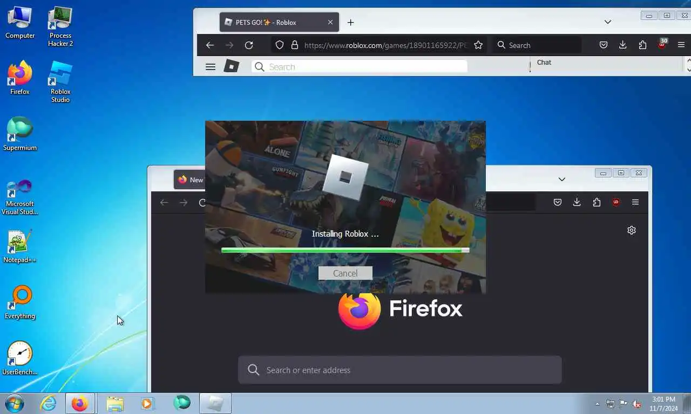This screenshot has width=691, height=414.
Task: Open the Roblox Chat panel
Action: 544,63
